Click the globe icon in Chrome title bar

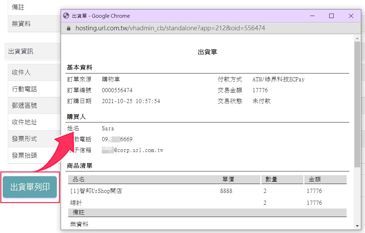pyautogui.click(x=66, y=16)
